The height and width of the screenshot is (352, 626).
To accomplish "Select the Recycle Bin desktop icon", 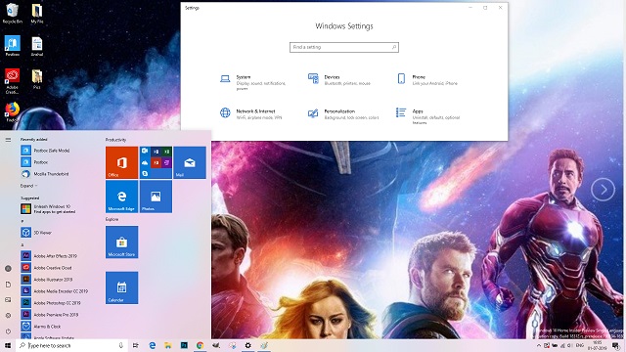I will pos(13,13).
